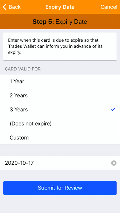Tap the Step 5: Expiry Date banner
The width and height of the screenshot is (120, 213).
coord(60,22)
